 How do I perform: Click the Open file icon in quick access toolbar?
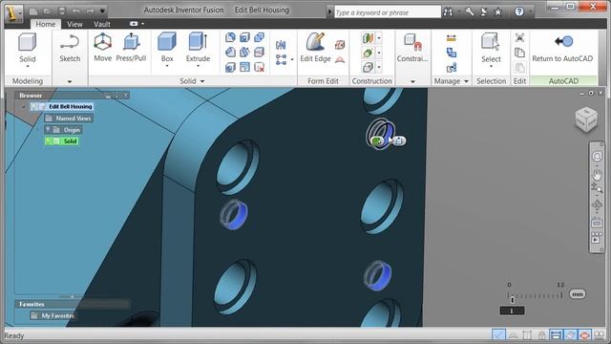[48, 11]
